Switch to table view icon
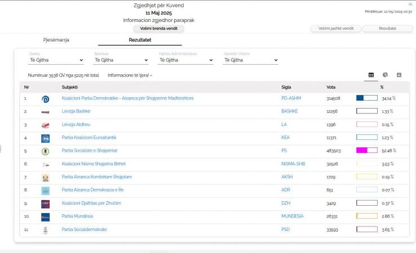416x253 pixels. pos(371,75)
